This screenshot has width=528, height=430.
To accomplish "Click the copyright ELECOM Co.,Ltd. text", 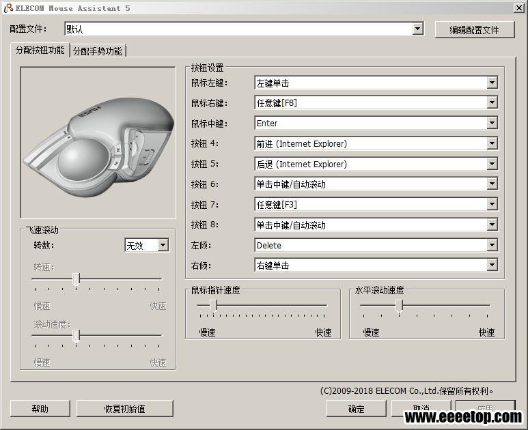I will coord(407,390).
